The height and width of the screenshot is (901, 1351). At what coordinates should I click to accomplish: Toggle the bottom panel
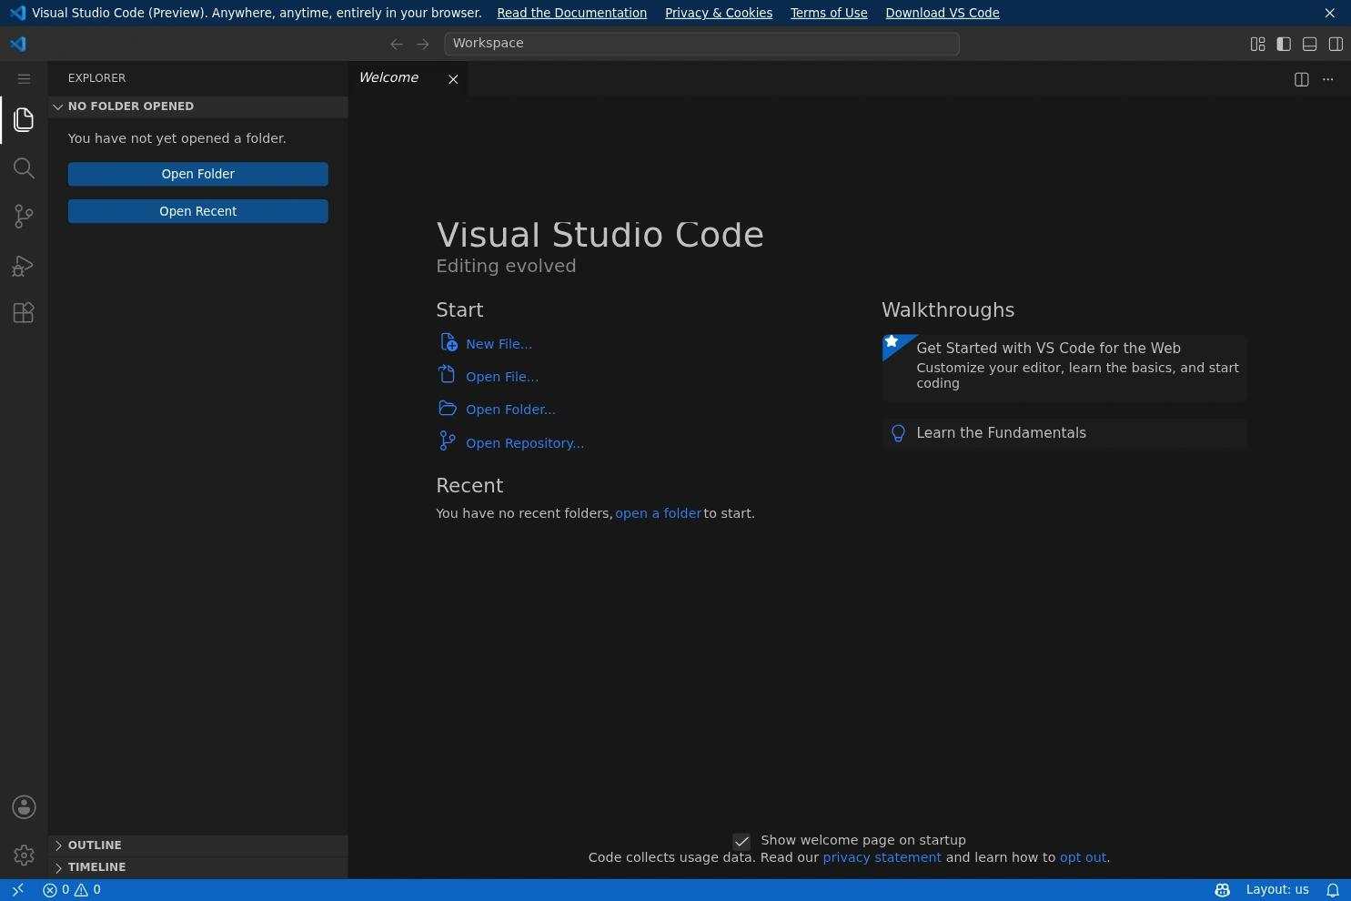pos(1310,44)
